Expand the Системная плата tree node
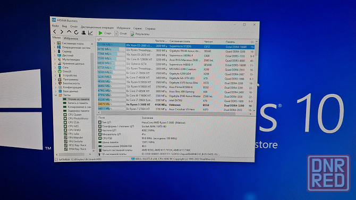Viewport: 356px width, 200px height. 54,43
